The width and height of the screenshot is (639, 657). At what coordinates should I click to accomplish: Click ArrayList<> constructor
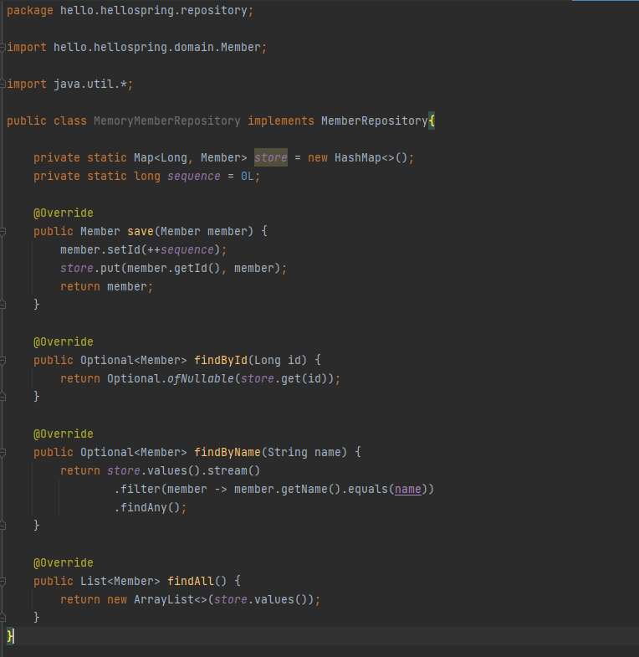[171, 600]
